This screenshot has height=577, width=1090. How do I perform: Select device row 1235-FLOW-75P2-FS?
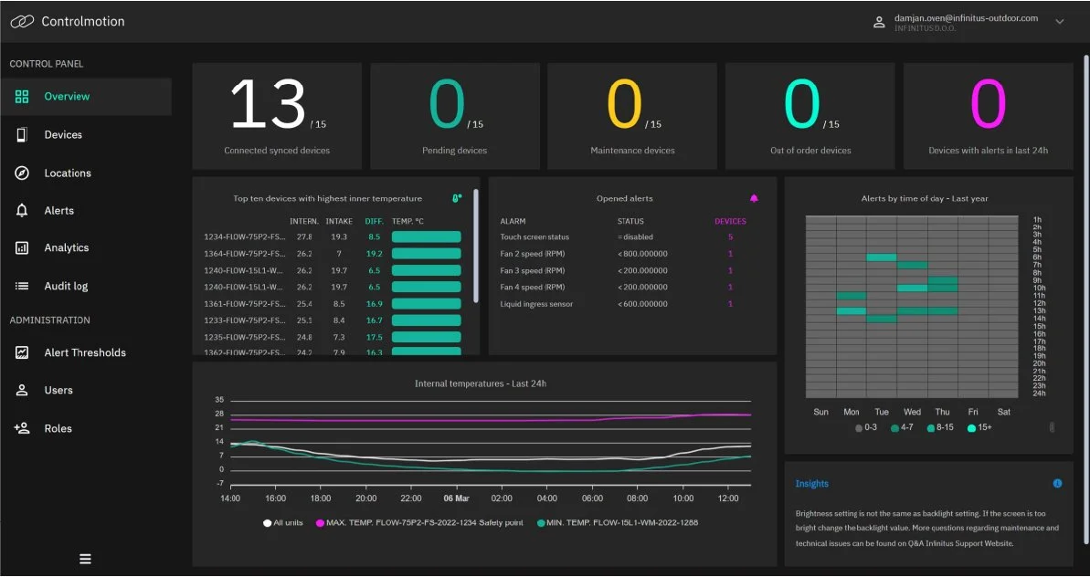(x=333, y=337)
